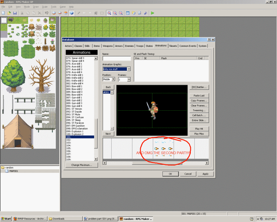Image resolution: width=277 pixels, height=222 pixels.
Task: Click the Animations list scroll-up arrow
Action: 96,58
